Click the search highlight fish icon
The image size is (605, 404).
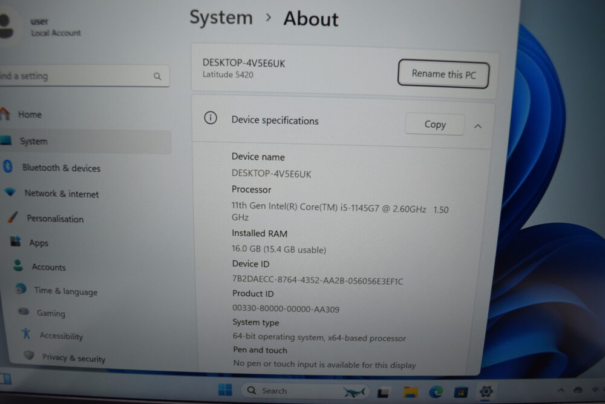354,392
